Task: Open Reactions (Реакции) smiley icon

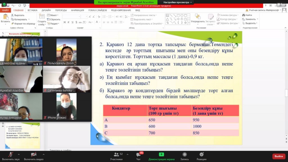Action: pos(201,154)
